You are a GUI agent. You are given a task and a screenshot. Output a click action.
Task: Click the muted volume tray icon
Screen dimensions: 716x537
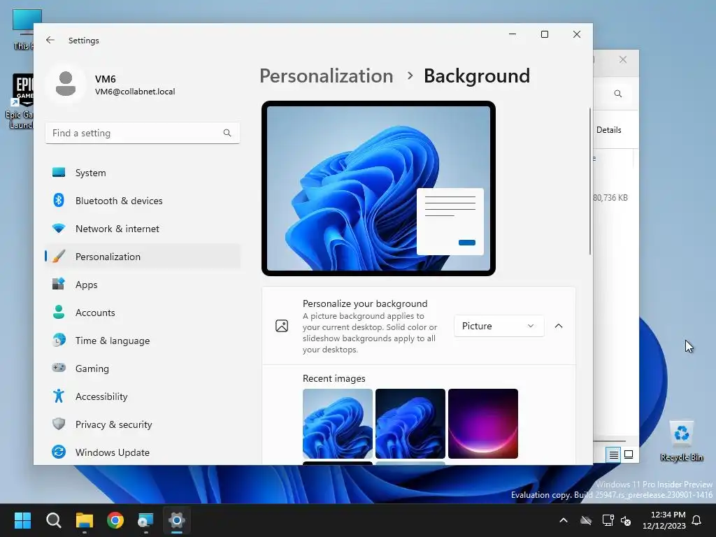(x=626, y=520)
